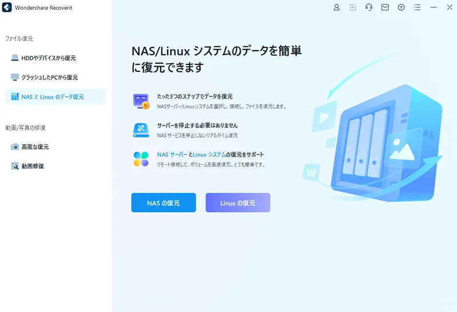Click the Linux の復元 button
The height and width of the screenshot is (312, 457).
click(x=238, y=202)
